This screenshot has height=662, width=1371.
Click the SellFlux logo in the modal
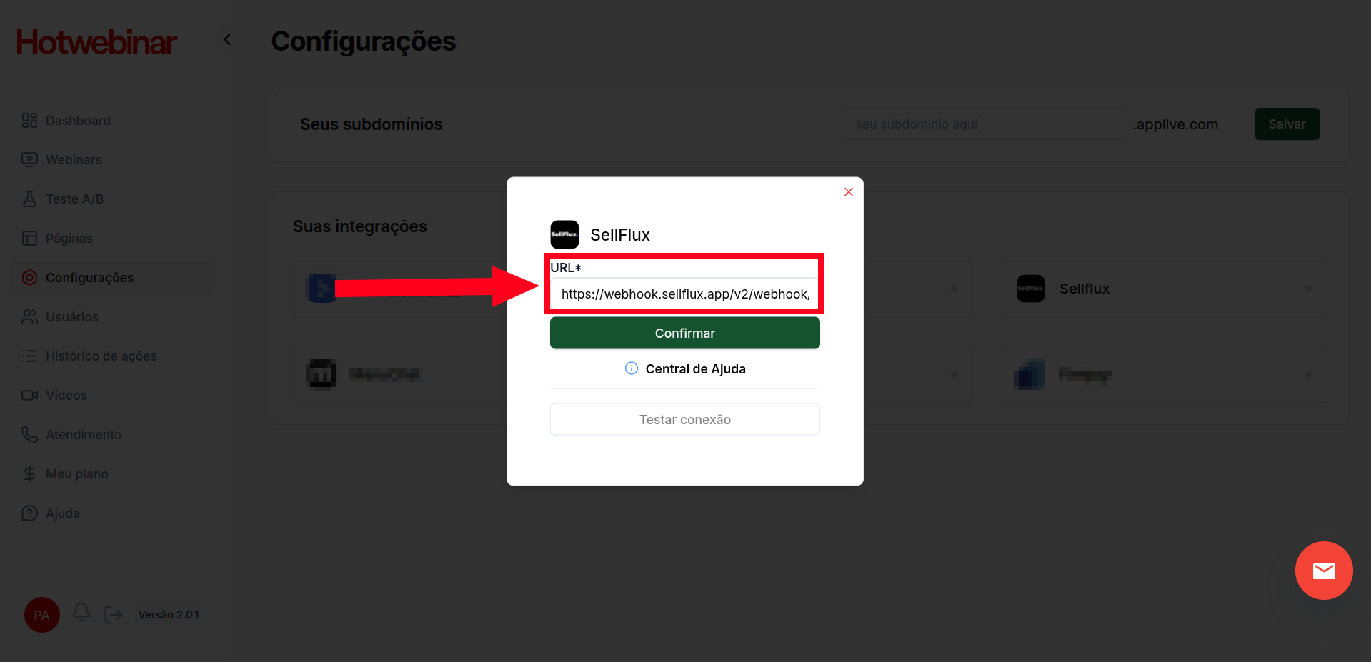tap(564, 234)
